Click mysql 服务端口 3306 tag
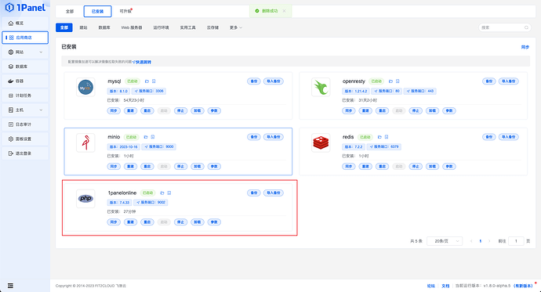The width and height of the screenshot is (541, 292). (x=149, y=92)
